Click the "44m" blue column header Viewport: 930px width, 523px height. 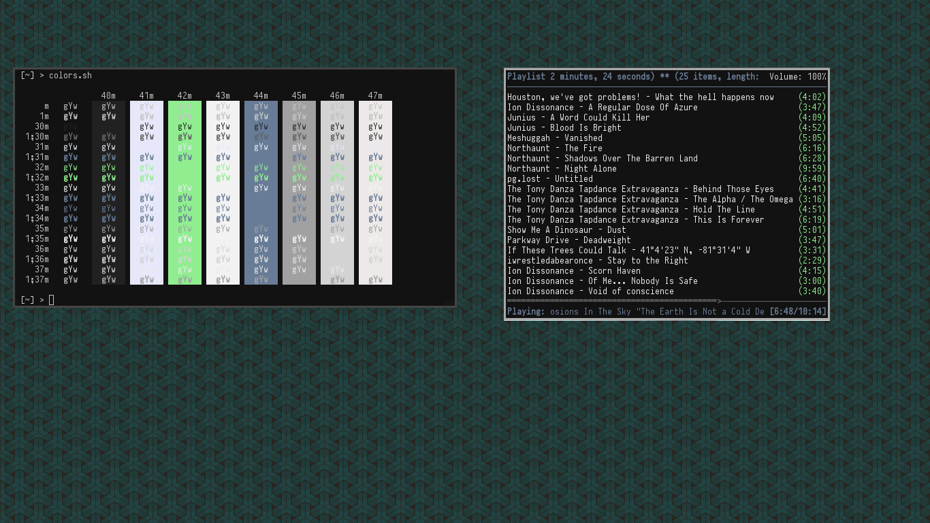(x=261, y=96)
